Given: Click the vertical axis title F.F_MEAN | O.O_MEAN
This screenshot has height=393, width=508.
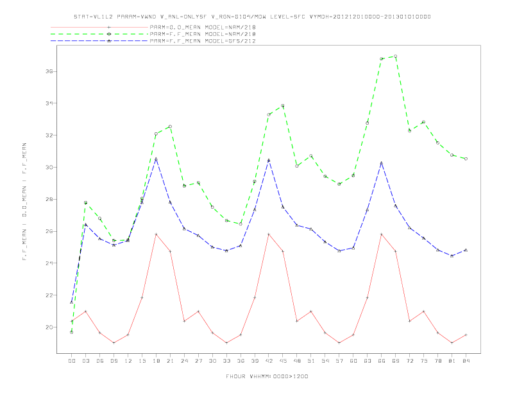Looking at the screenshot, I should pos(24,202).
